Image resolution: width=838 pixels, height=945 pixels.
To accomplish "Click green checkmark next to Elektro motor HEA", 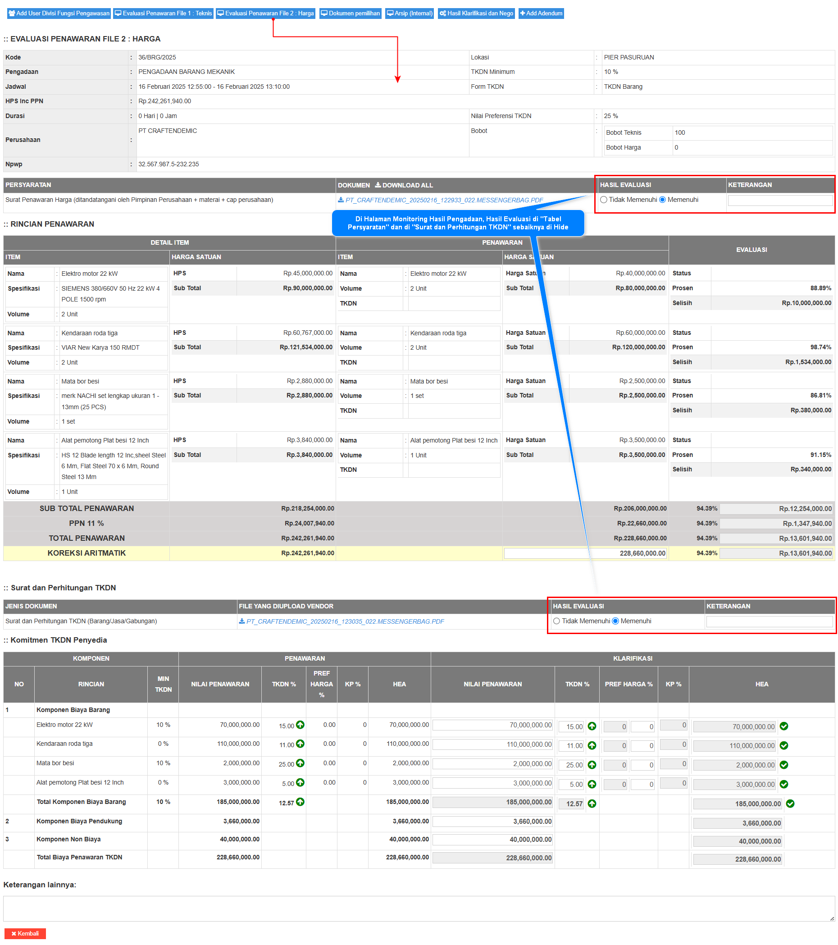I will coord(784,726).
